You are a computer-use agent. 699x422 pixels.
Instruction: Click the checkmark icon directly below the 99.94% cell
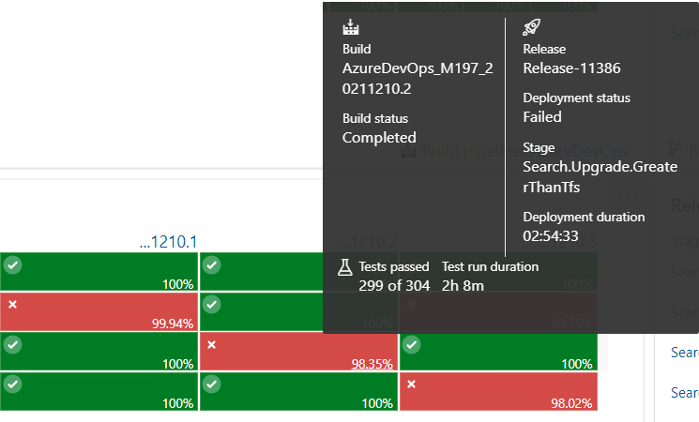pos(13,345)
